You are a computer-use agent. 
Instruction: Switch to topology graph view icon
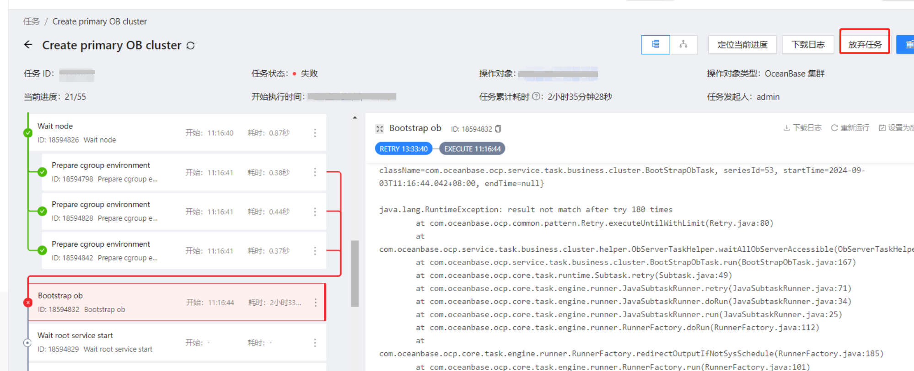(683, 45)
